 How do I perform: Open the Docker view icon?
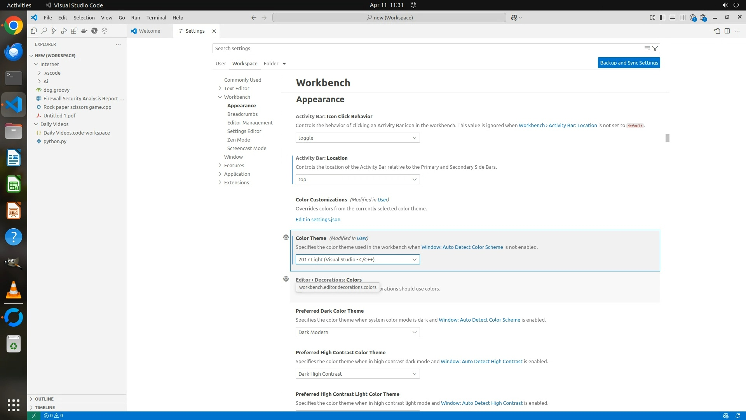point(84,31)
